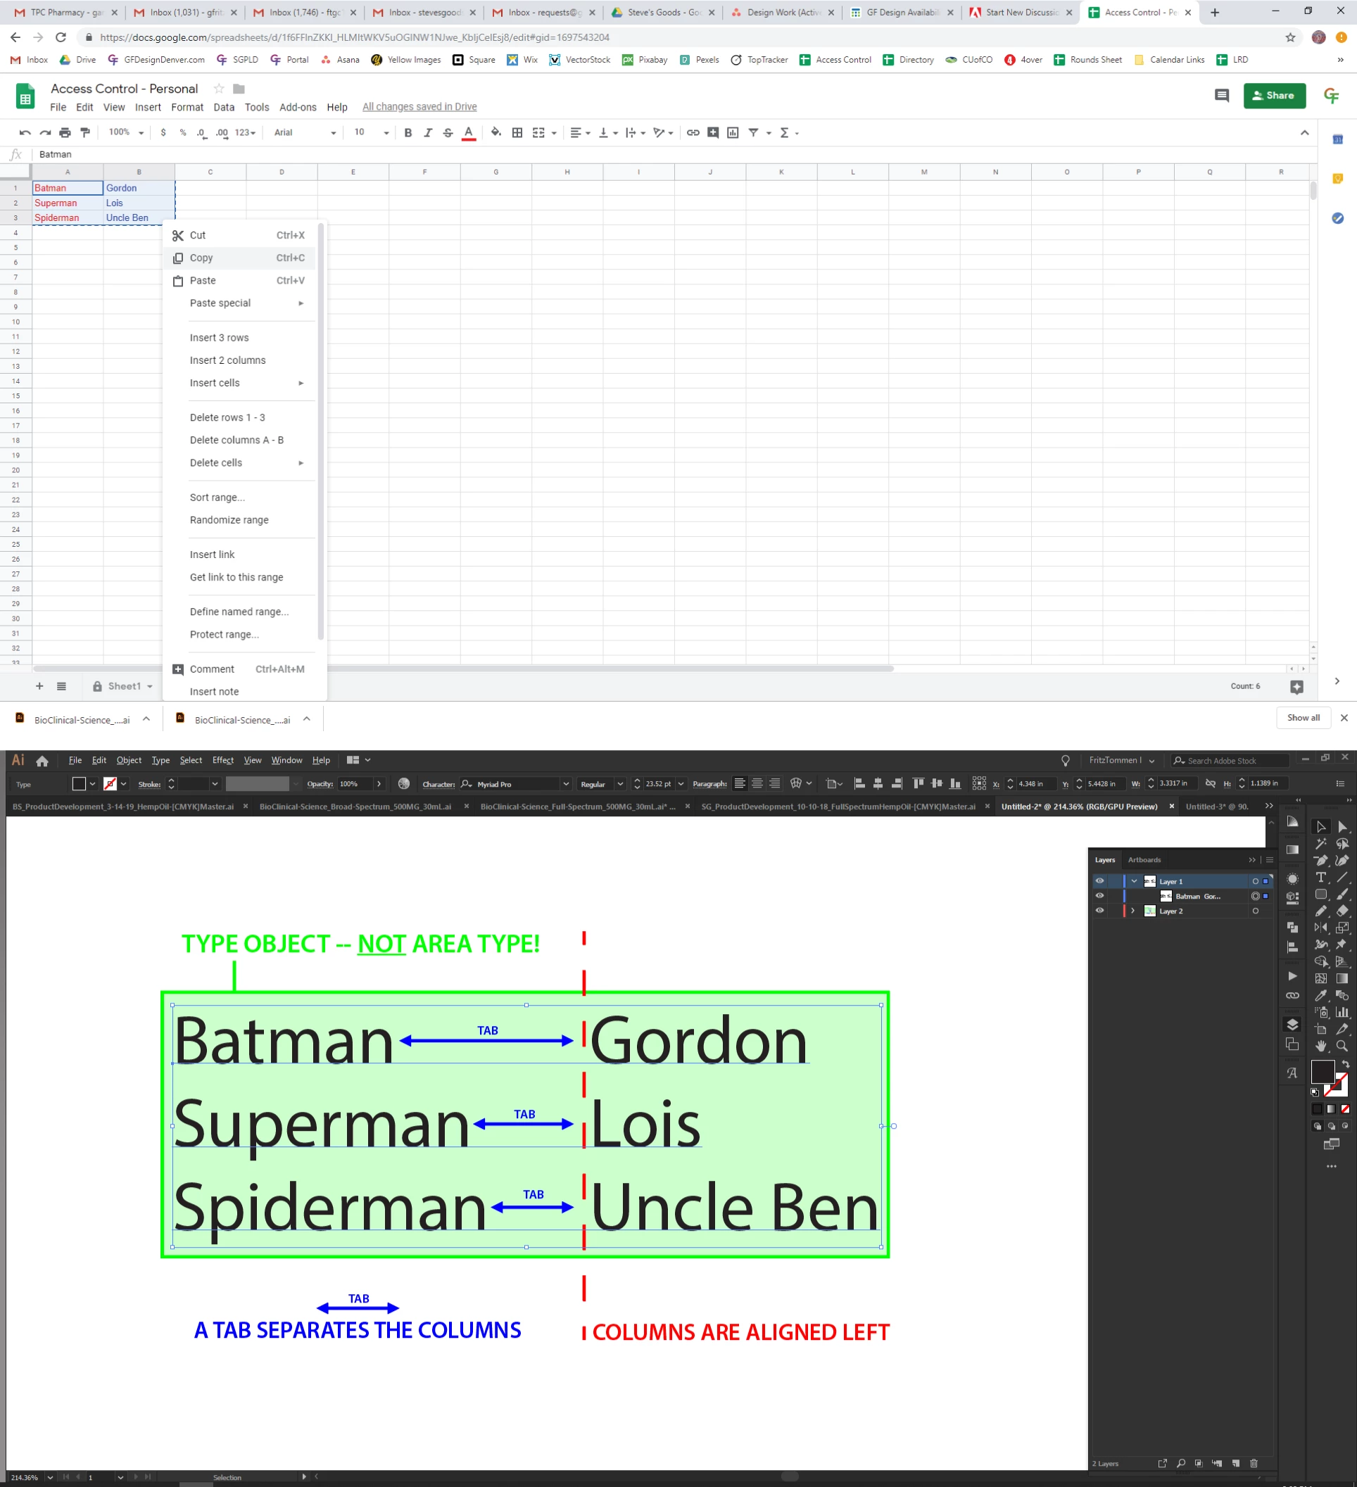The height and width of the screenshot is (1487, 1357).
Task: Open the Myriad Pro font family dropdown
Action: tap(565, 784)
